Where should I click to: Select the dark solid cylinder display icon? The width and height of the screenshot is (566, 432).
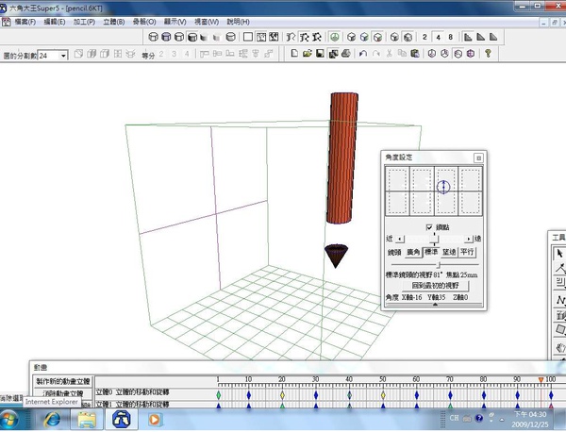(192, 37)
